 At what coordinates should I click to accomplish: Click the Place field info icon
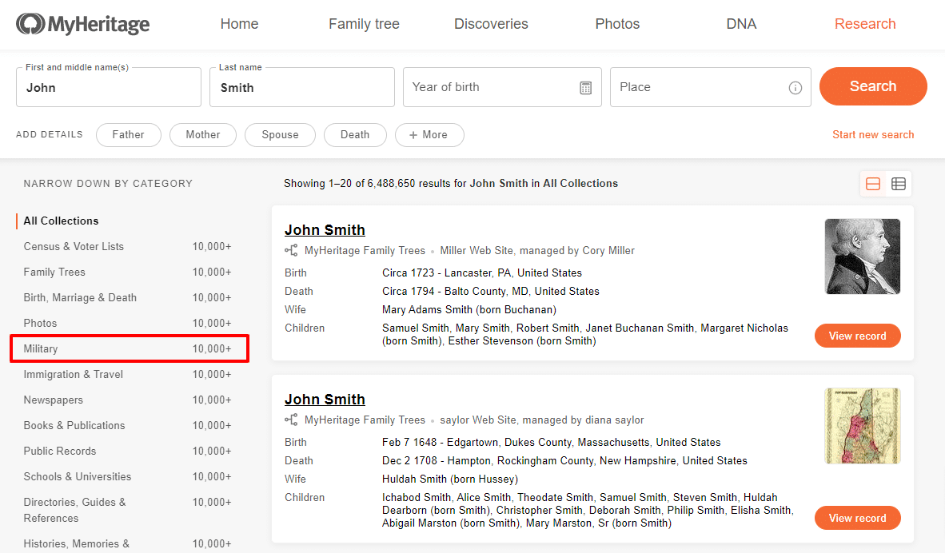coord(795,88)
